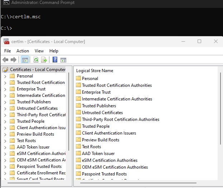Screen dimensions: 223x188
Task: Maximize the certlm window
Action: tap(199, 41)
